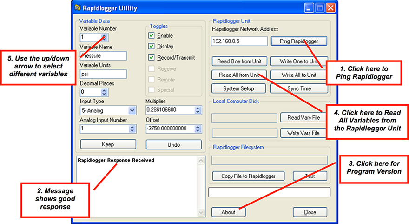This screenshot has height=224, width=409.
Task: Click the network address field 192.168.0.5
Action: (x=239, y=41)
